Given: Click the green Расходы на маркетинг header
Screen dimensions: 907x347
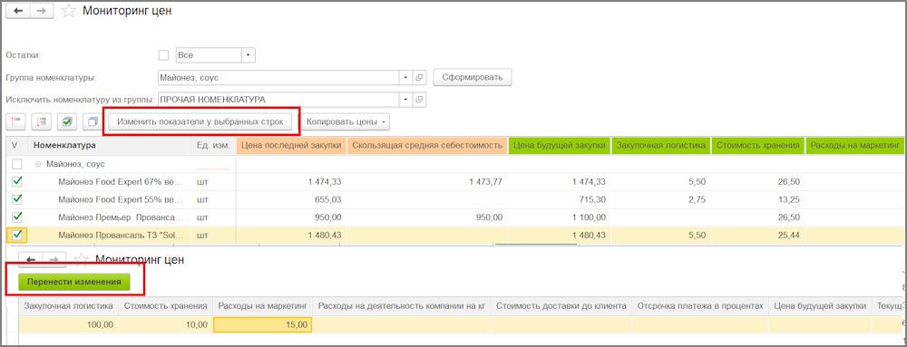Looking at the screenshot, I should 856,146.
